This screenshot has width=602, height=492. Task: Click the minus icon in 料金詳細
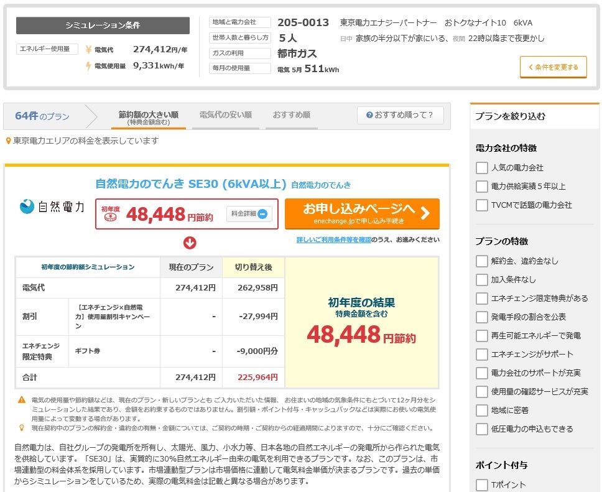[262, 214]
